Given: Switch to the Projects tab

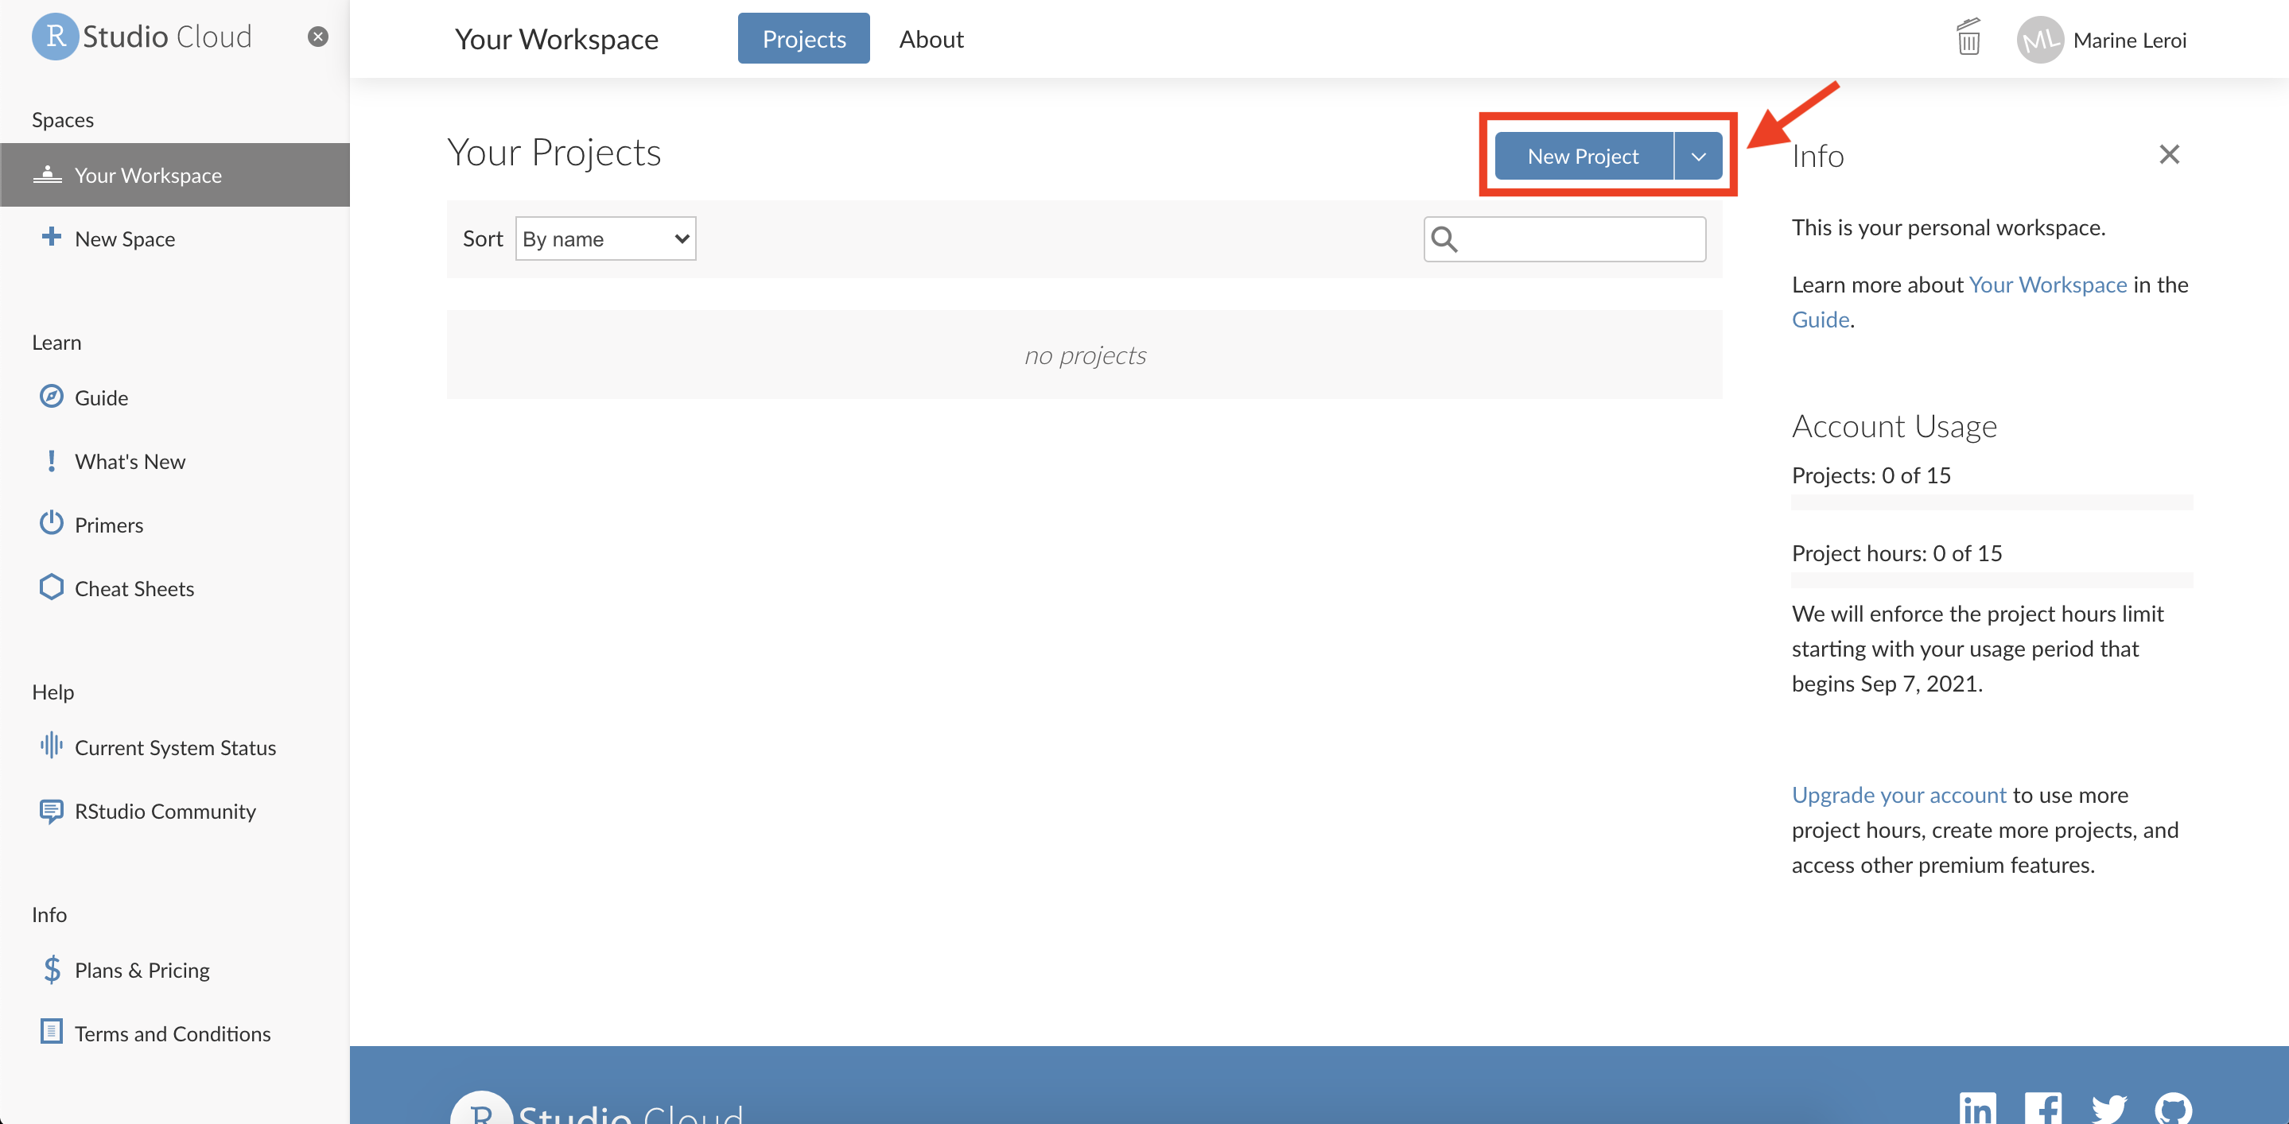Looking at the screenshot, I should (803, 38).
